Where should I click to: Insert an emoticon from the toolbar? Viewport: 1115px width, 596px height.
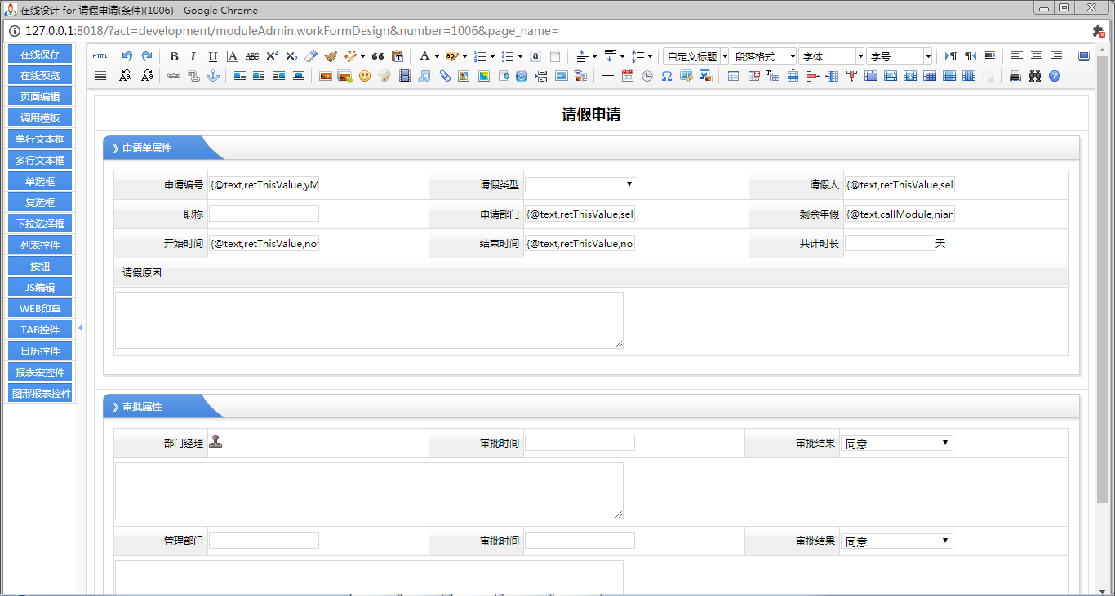[365, 76]
